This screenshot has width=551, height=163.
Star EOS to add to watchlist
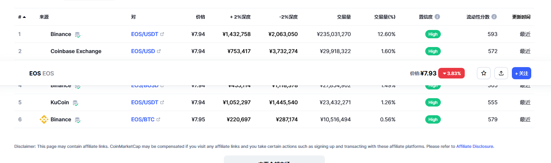pyautogui.click(x=484, y=73)
